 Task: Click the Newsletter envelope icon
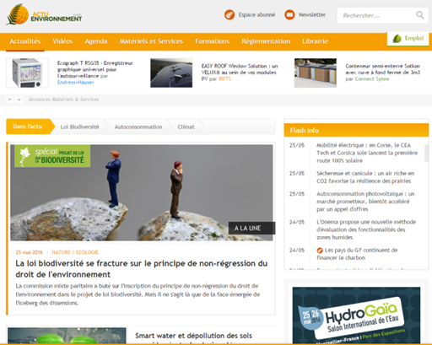pyautogui.click(x=289, y=14)
